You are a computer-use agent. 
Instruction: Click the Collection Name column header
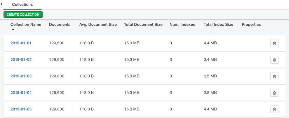click(26, 25)
